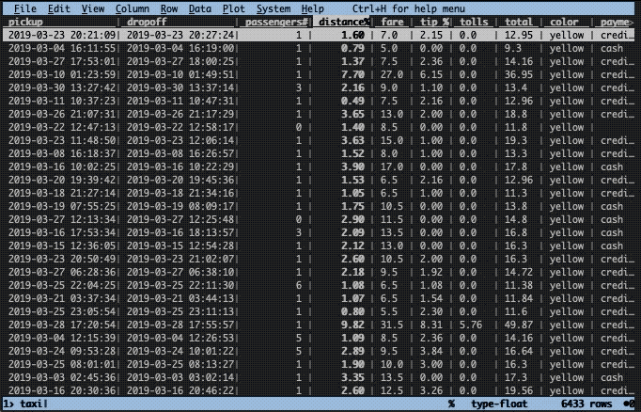Select the distance column header
The width and height of the screenshot is (641, 412).
344,22
